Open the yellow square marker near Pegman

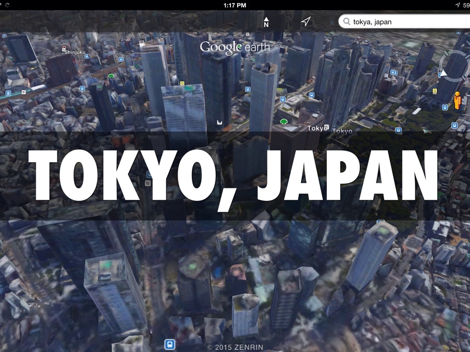(435, 91)
